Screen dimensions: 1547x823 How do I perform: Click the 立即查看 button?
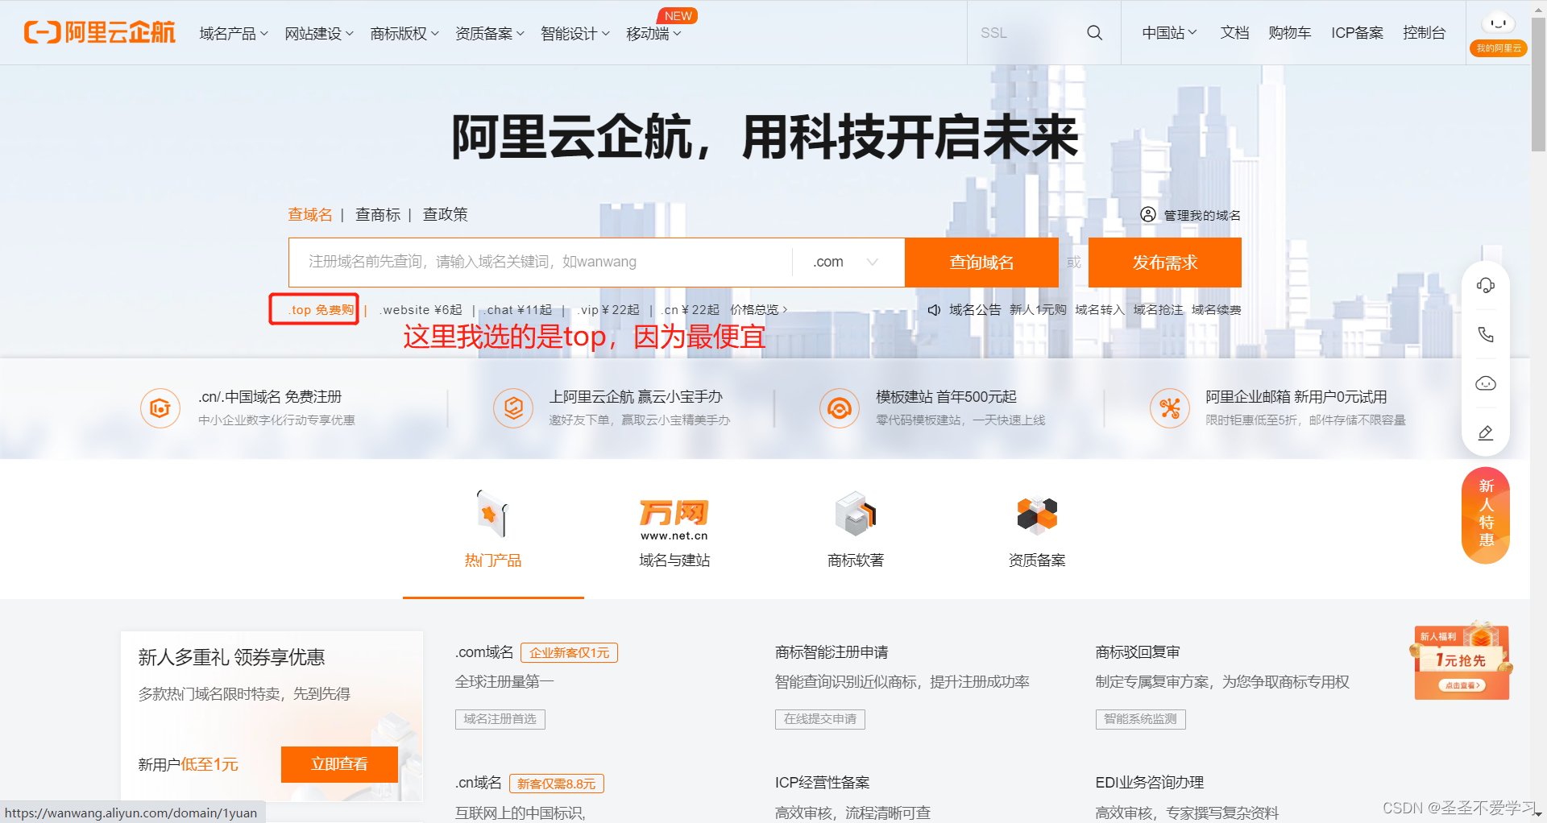(x=339, y=764)
